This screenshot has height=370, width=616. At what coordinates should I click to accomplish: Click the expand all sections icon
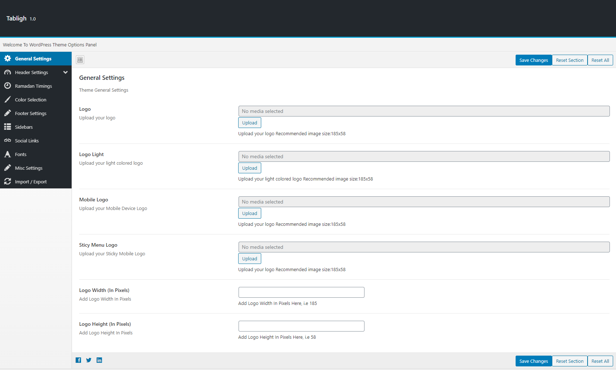80,60
